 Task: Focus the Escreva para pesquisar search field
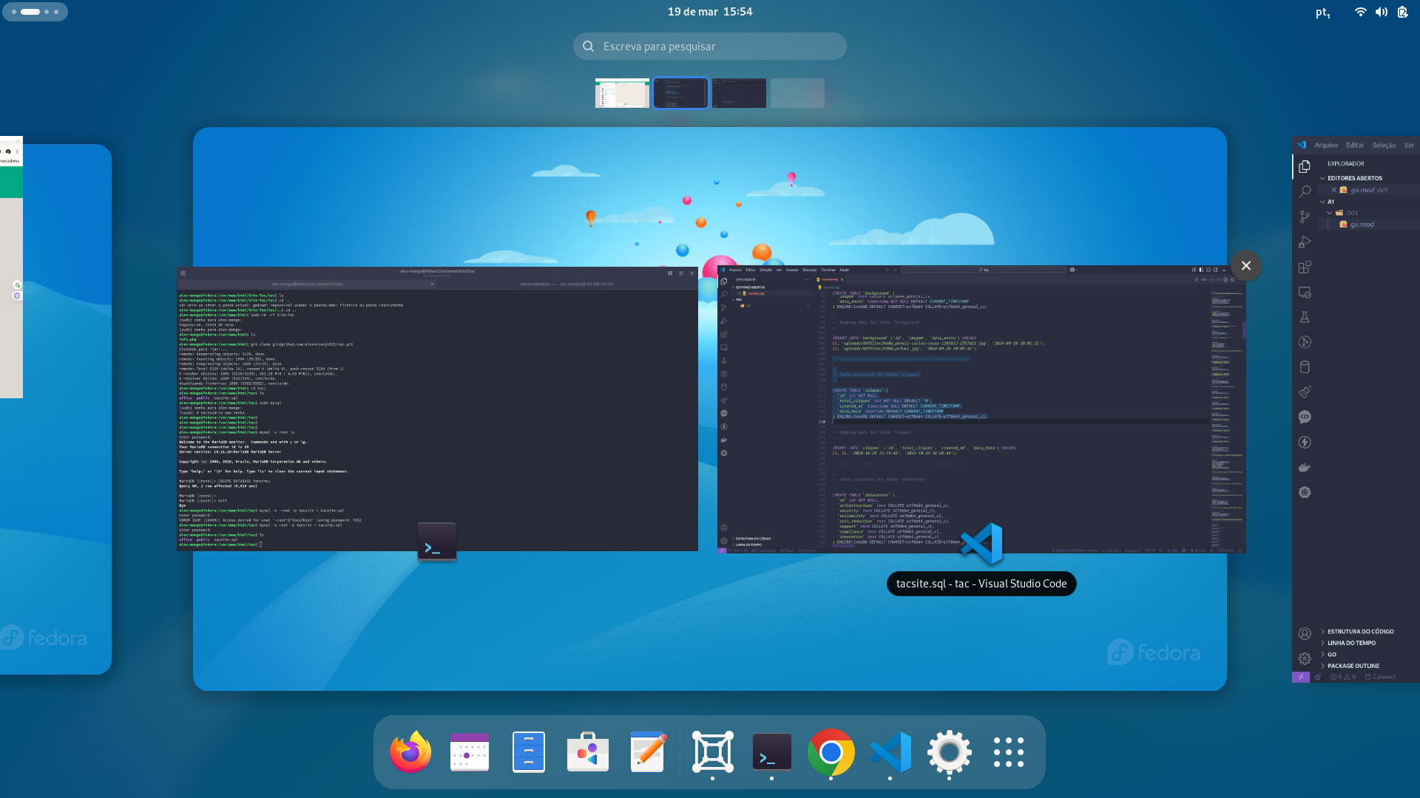710,46
